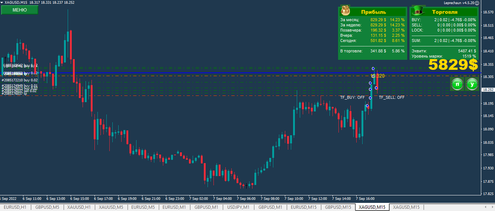Click the Вчера: 131.15 $ value
Screen dimensions: 495x211
(x=378, y=35)
